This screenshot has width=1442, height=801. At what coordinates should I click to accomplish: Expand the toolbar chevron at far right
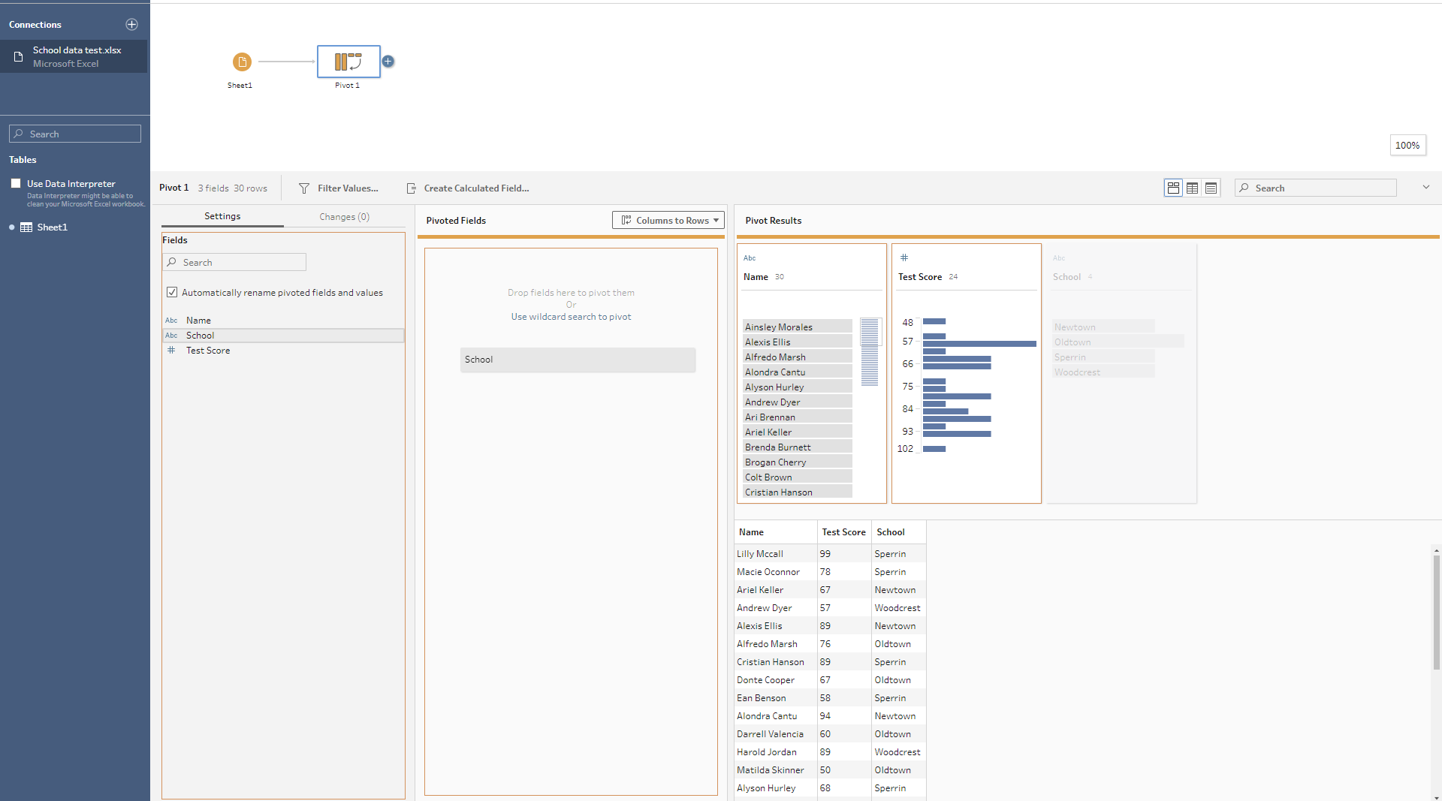[1425, 188]
